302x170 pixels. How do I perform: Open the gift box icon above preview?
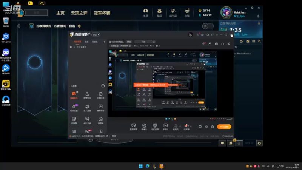(x=204, y=44)
